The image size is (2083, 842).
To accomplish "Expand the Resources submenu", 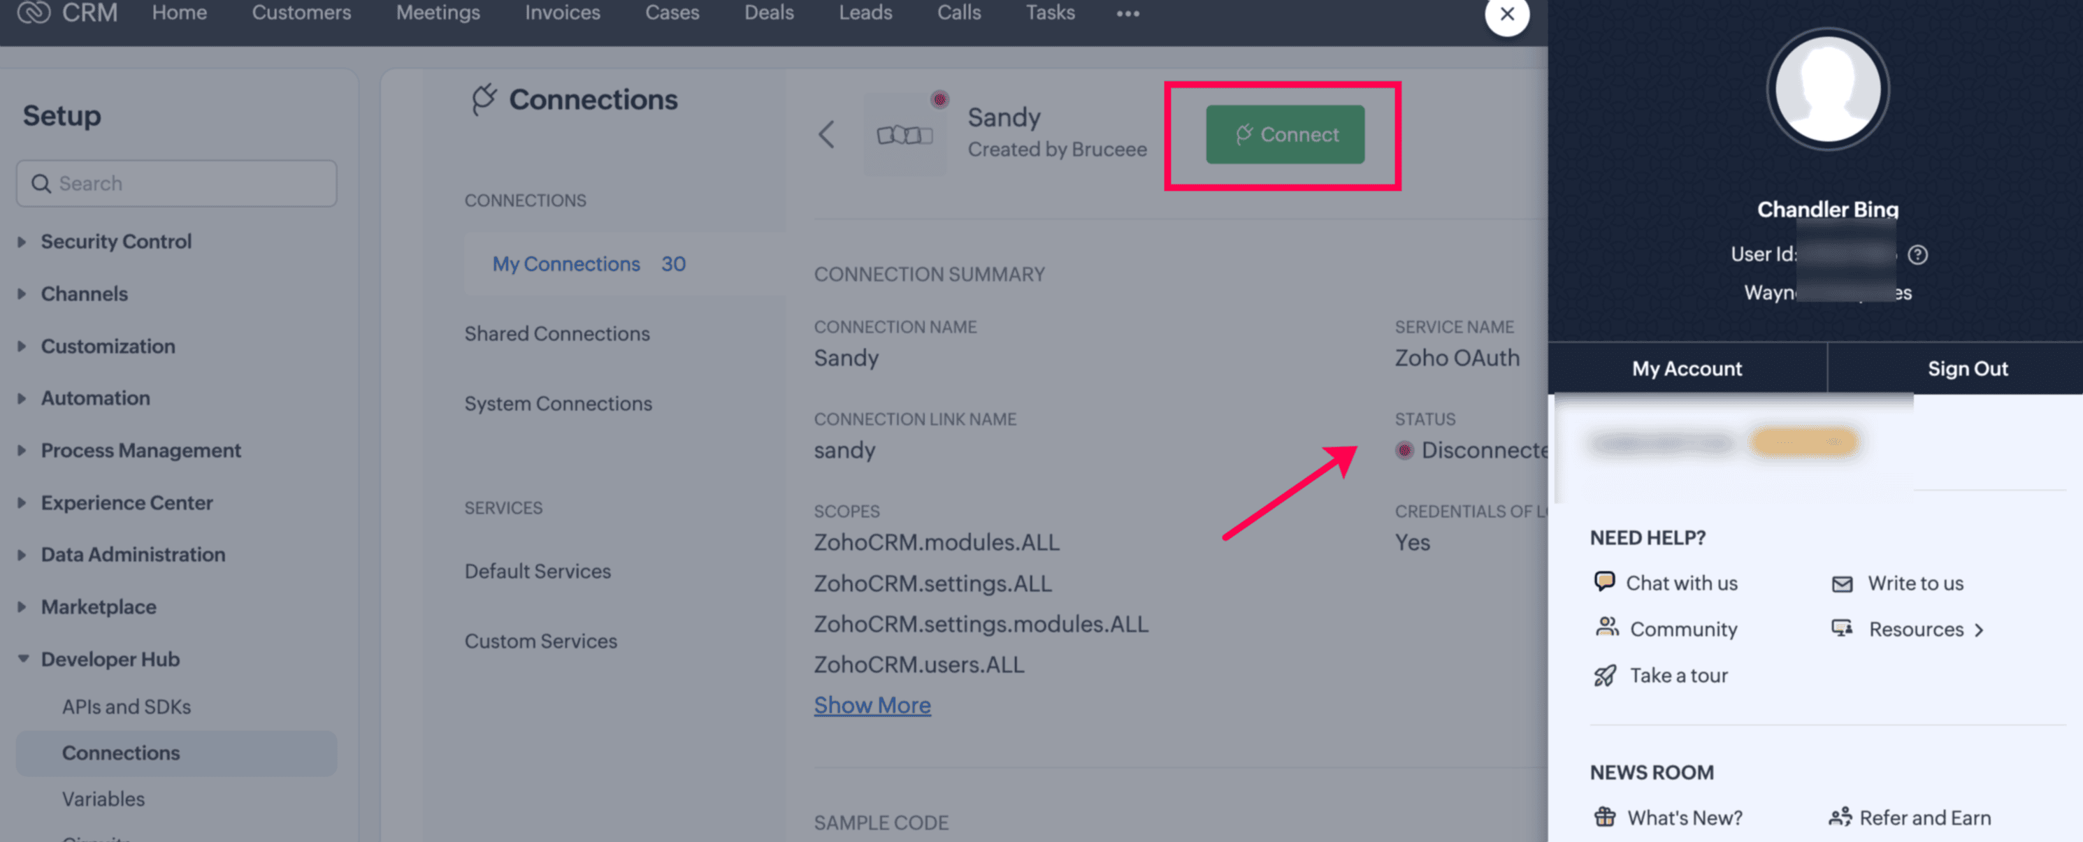I will click(1979, 630).
